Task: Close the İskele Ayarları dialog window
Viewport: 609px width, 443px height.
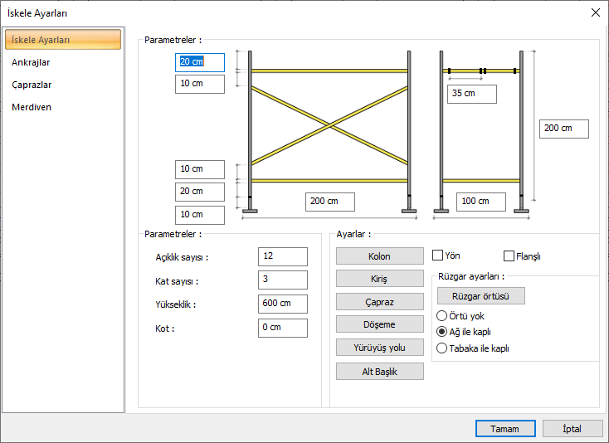Action: [x=594, y=12]
